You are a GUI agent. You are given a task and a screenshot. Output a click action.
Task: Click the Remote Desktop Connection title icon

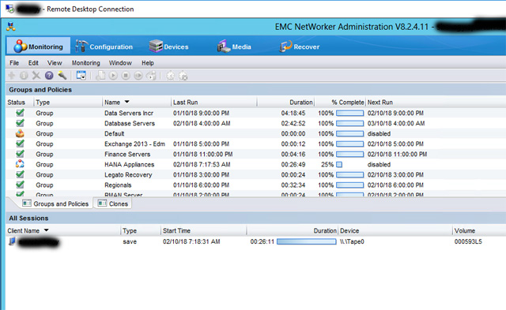coord(9,9)
